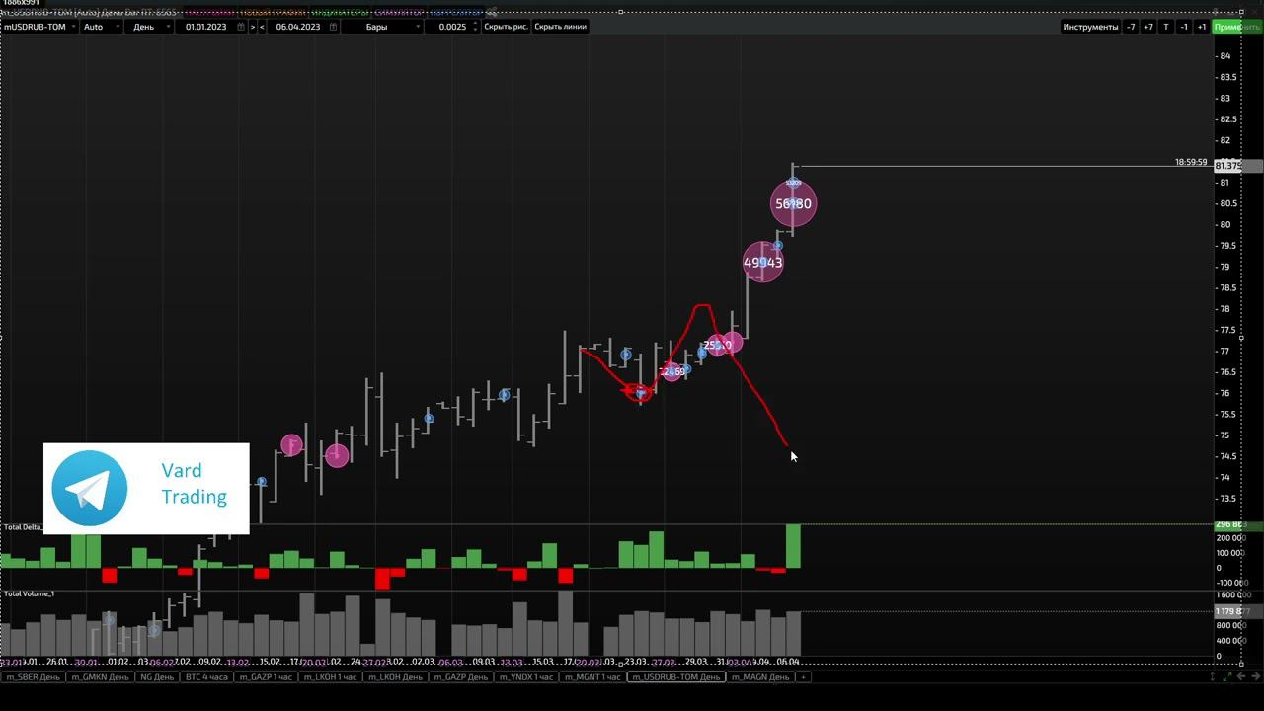Viewport: 1264px width, 711px height.
Task: Click Скрыть рис. button
Action: click(x=506, y=27)
